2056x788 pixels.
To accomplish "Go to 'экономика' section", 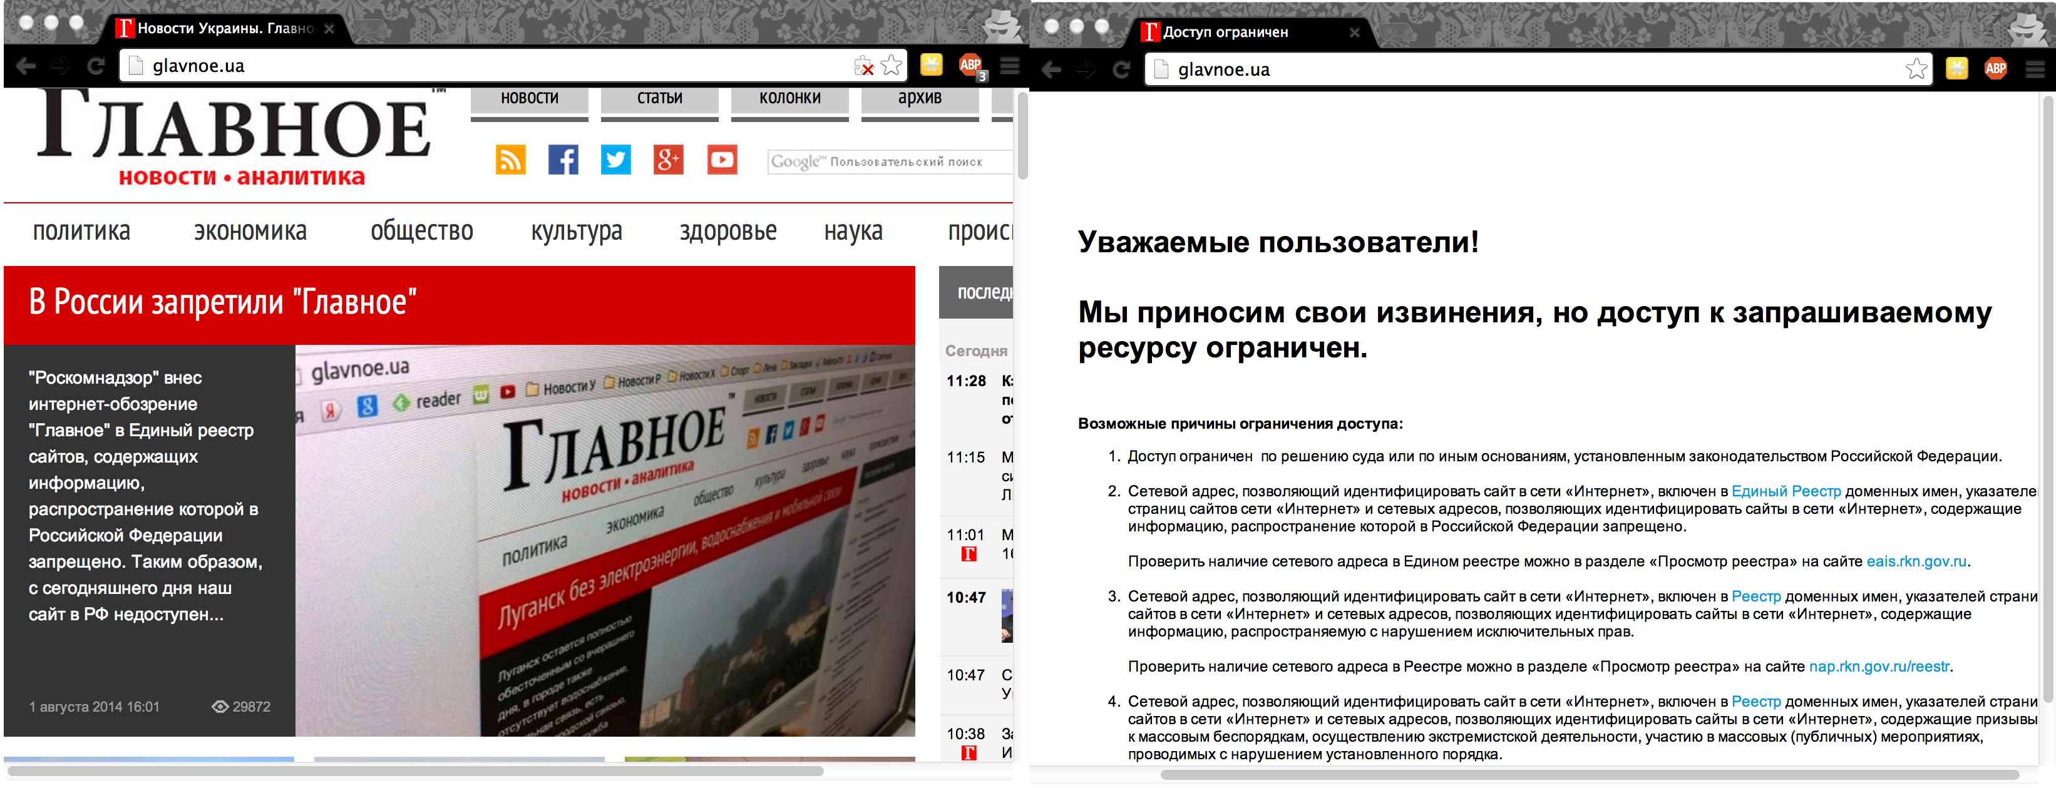I will [250, 232].
